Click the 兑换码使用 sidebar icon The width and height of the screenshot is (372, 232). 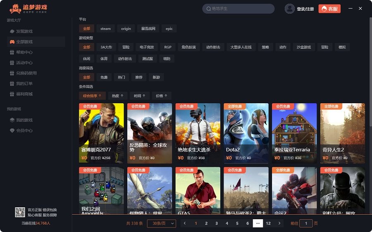[12, 73]
